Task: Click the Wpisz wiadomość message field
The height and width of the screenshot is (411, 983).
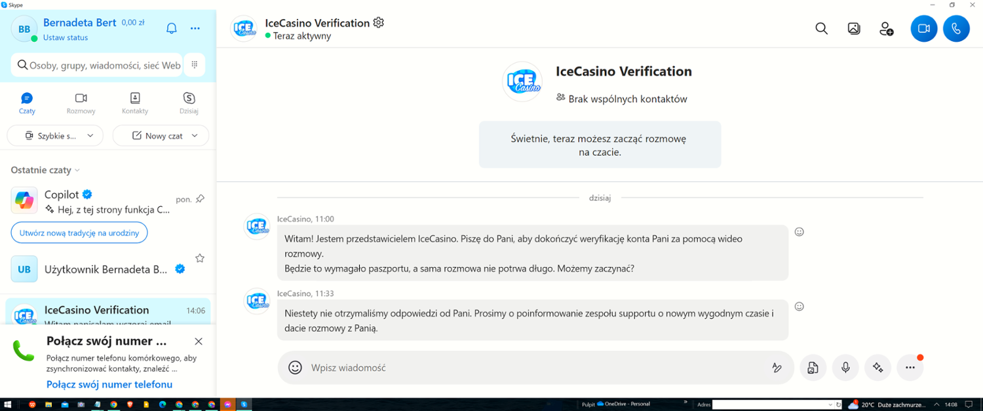Action: tap(524, 368)
